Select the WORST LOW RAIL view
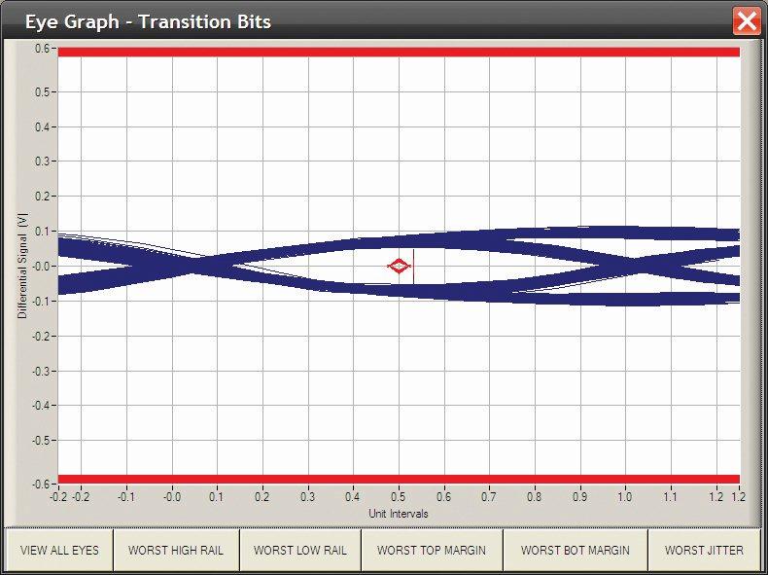The height and width of the screenshot is (575, 768). [x=299, y=550]
